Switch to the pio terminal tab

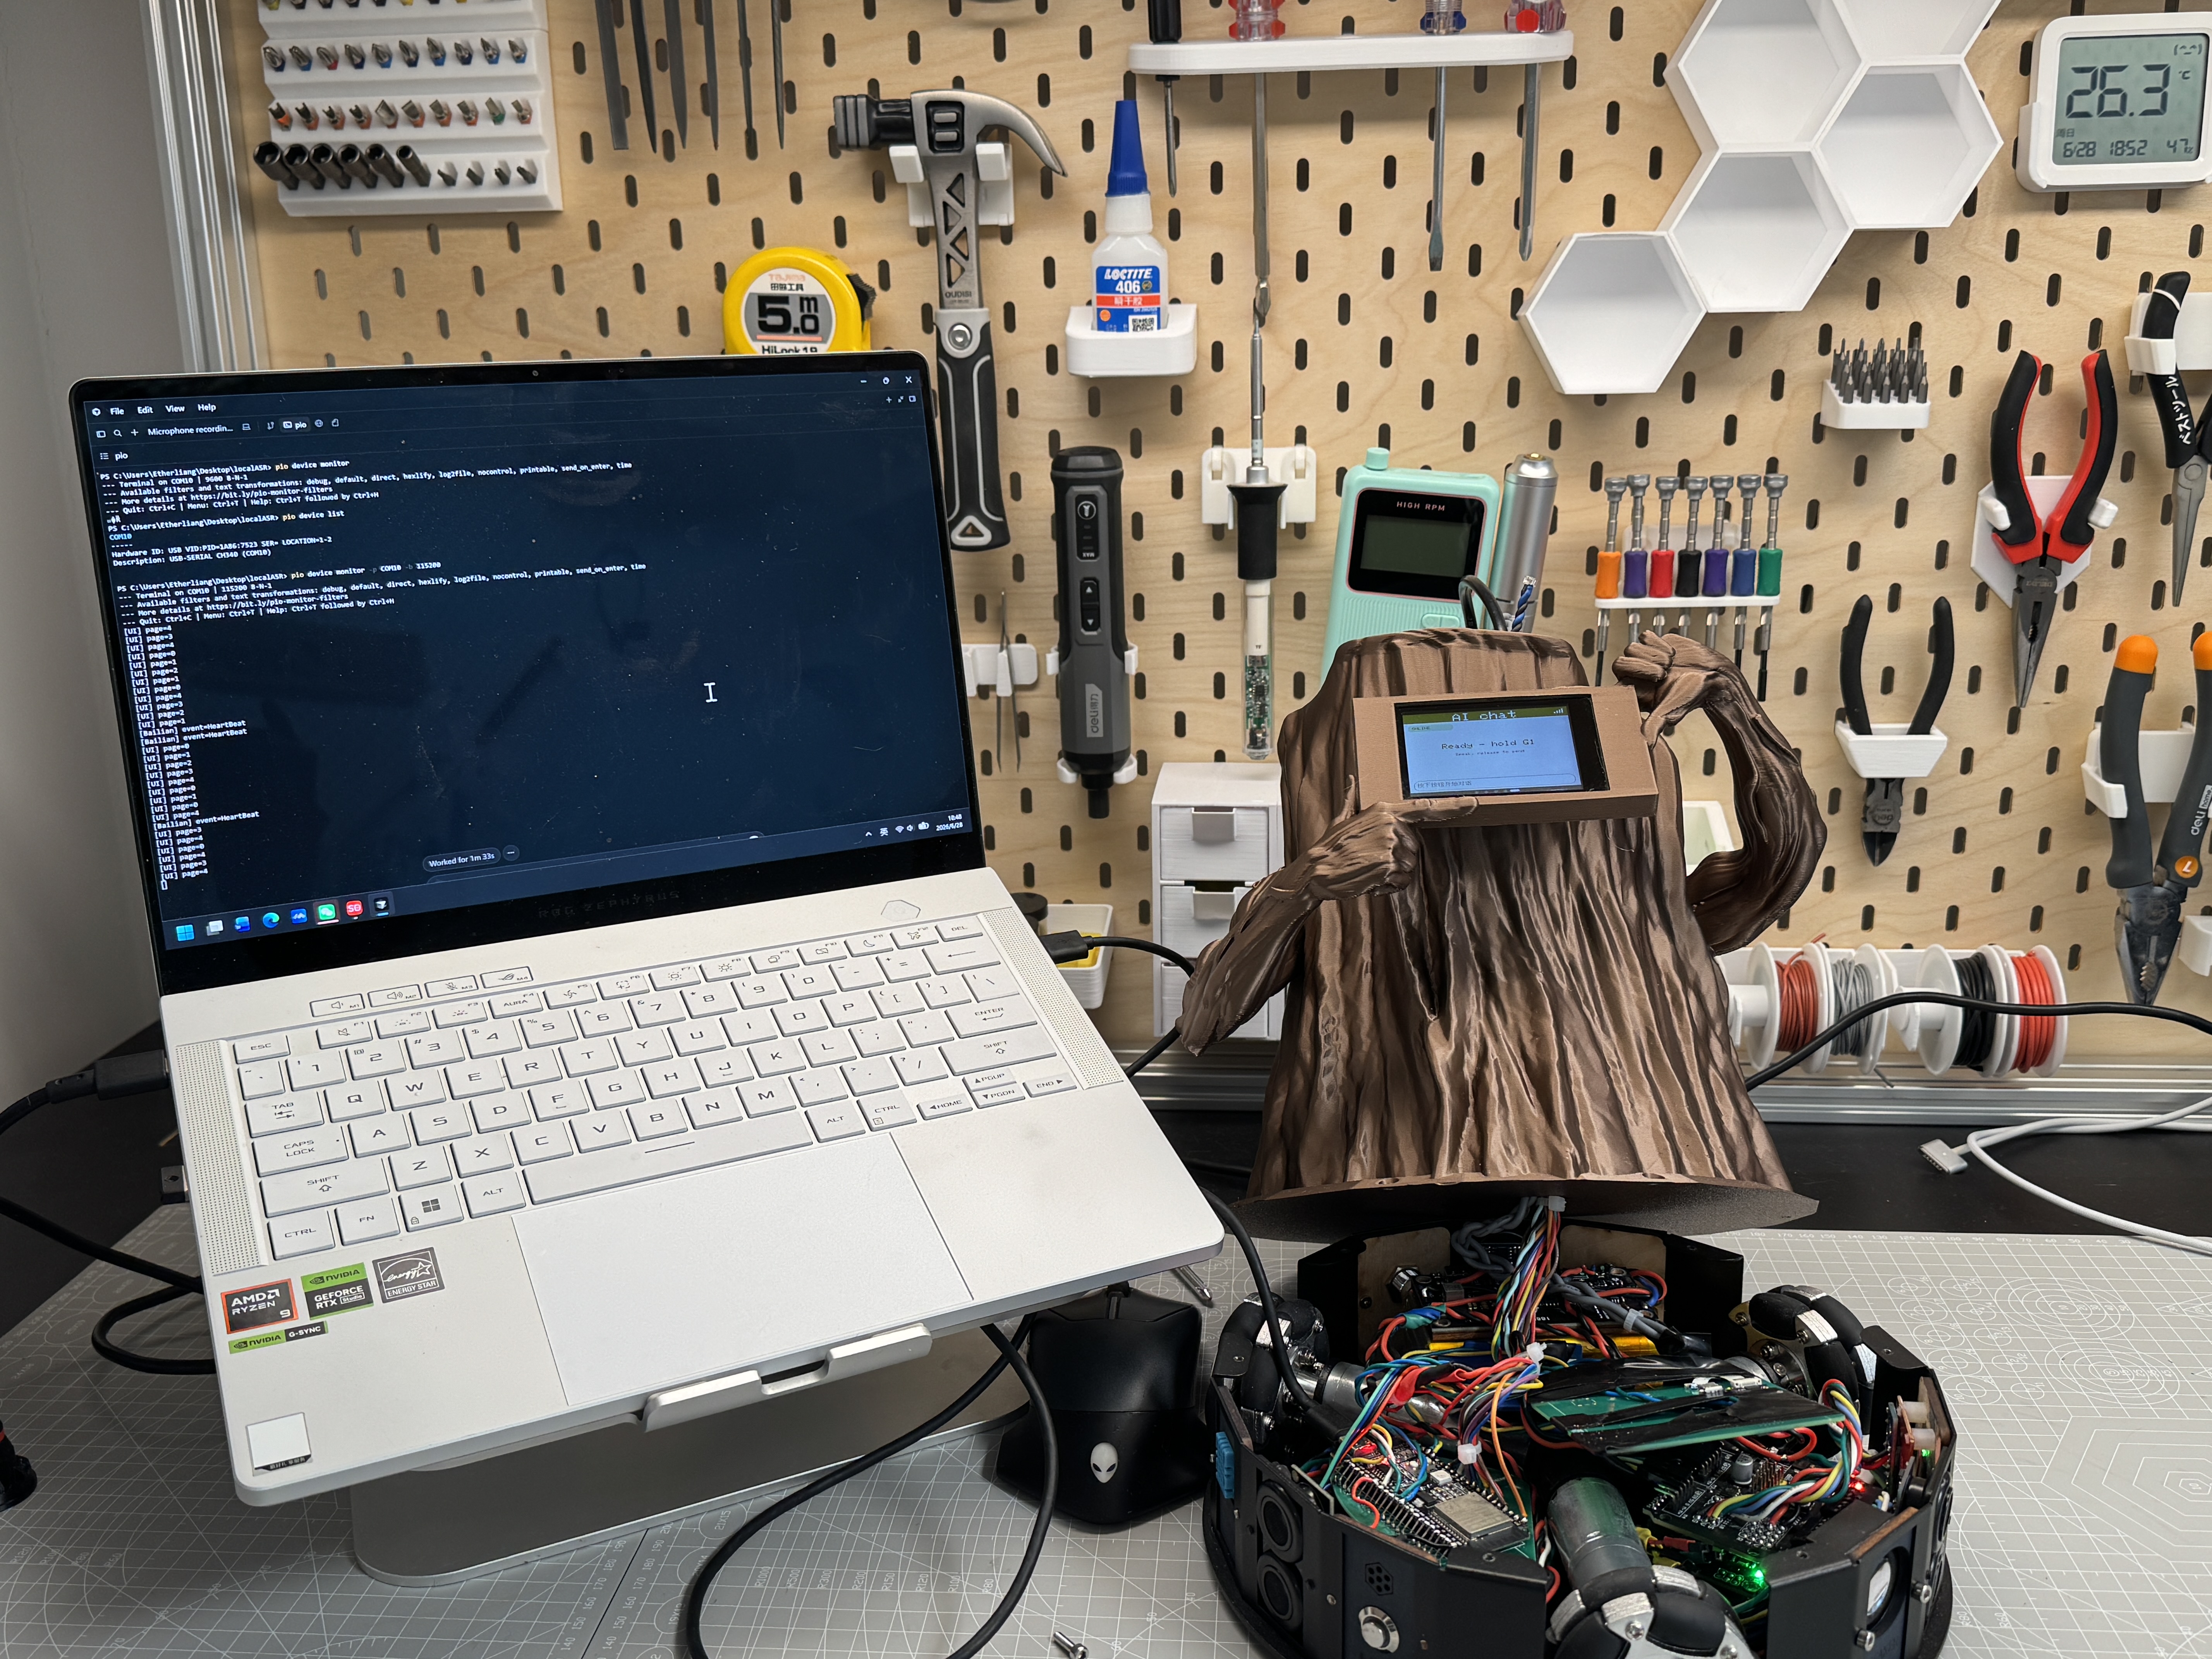click(x=295, y=425)
